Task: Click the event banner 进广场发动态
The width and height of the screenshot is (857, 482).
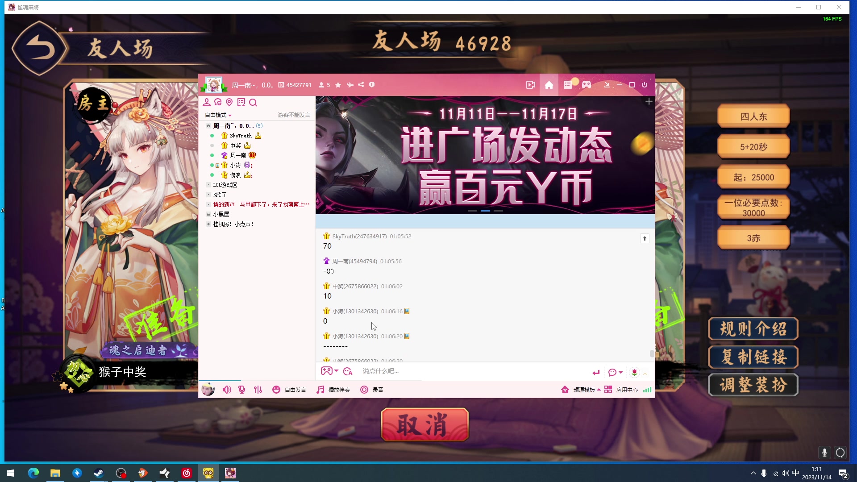Action: 485,155
